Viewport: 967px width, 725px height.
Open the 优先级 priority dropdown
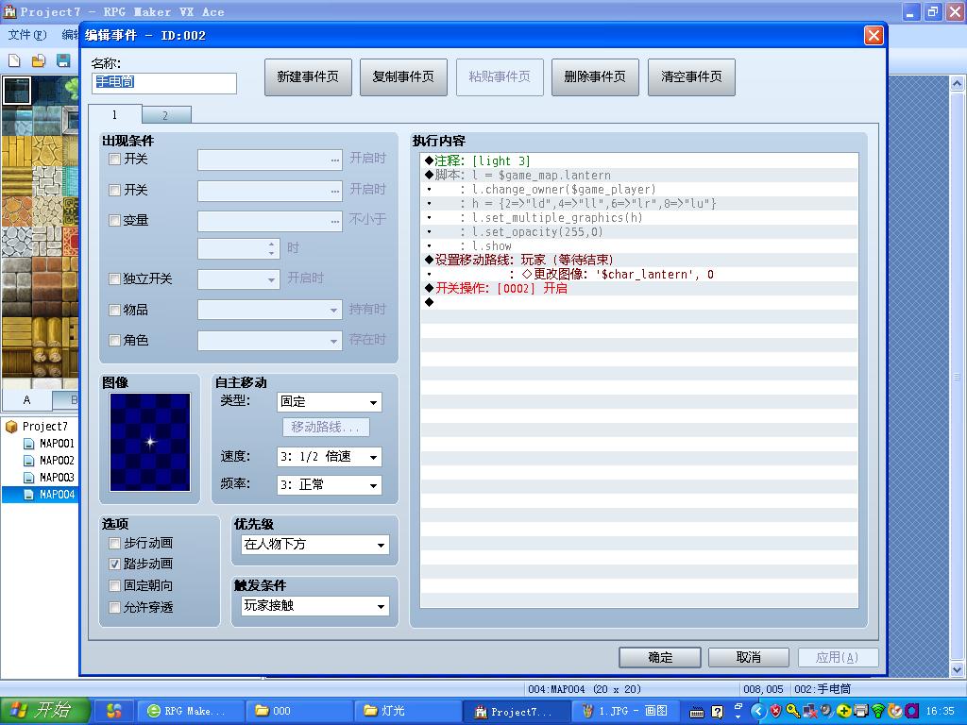(315, 545)
